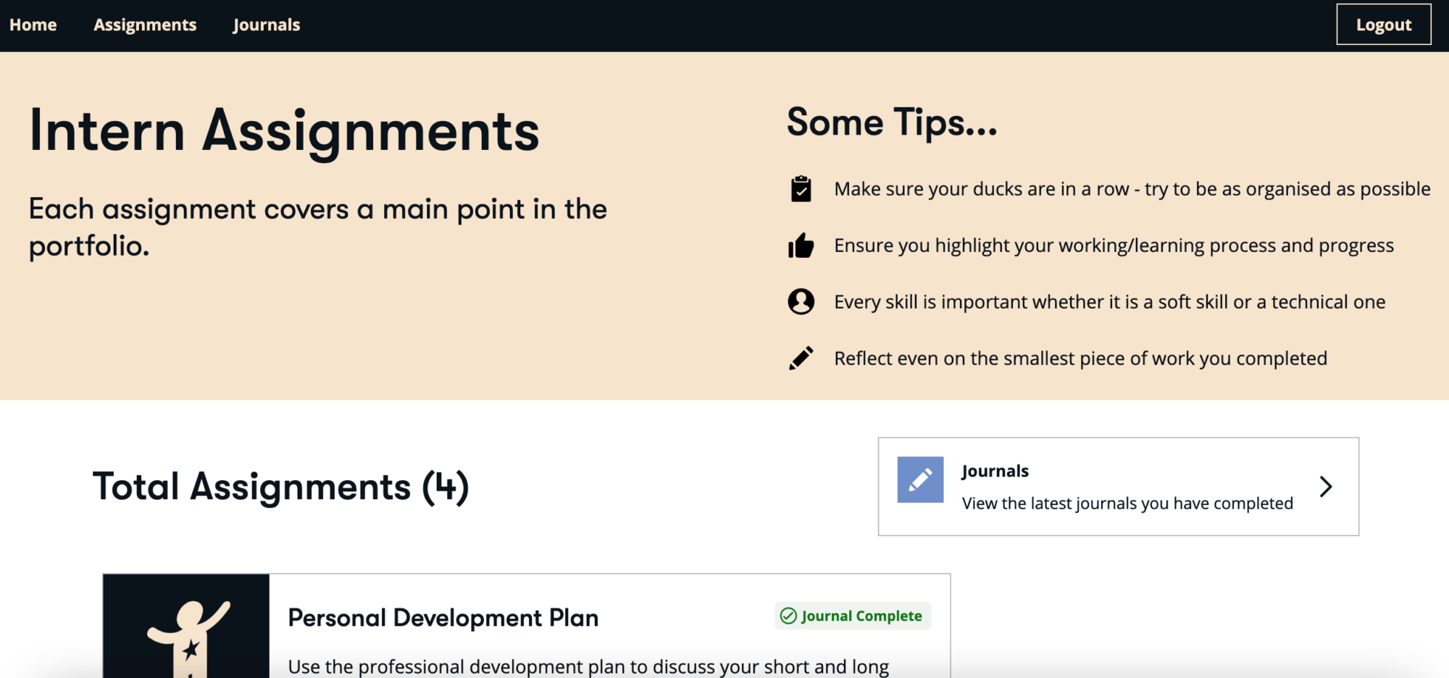Select the Personal Development Plan thumbnail image
1449x678 pixels.
point(186,627)
